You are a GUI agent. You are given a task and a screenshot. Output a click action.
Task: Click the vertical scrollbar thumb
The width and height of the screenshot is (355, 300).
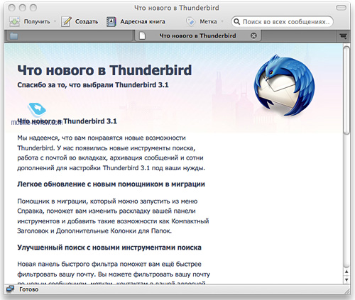(x=346, y=91)
